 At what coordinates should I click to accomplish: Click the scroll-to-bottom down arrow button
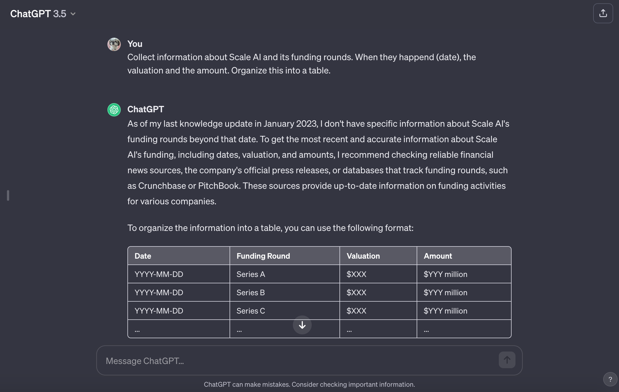coord(302,325)
